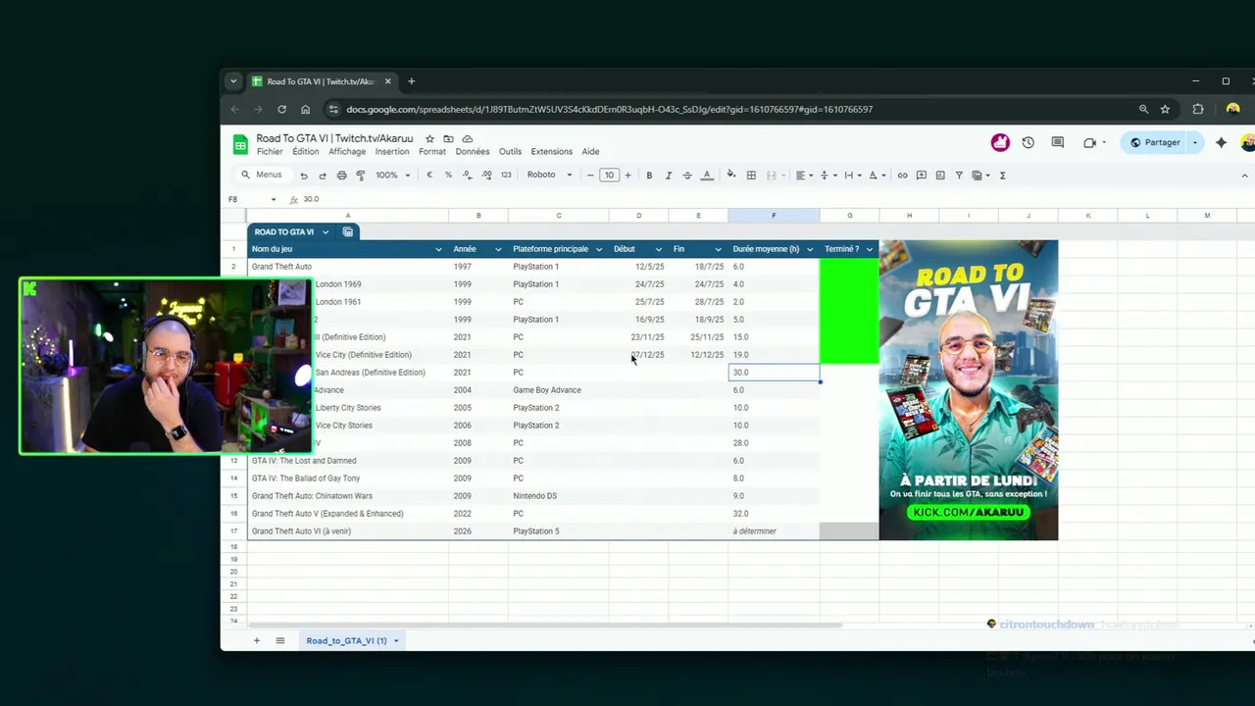View cloud save document status
Viewport: 1255px width, 706px height.
pyautogui.click(x=468, y=139)
